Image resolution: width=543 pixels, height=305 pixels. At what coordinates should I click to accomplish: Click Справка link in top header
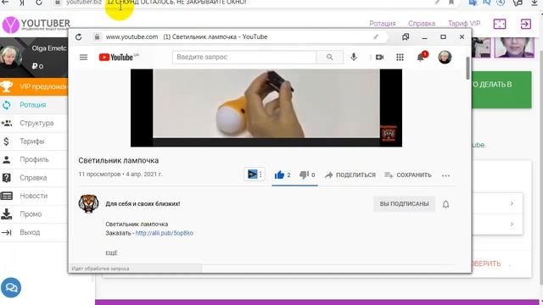click(422, 24)
